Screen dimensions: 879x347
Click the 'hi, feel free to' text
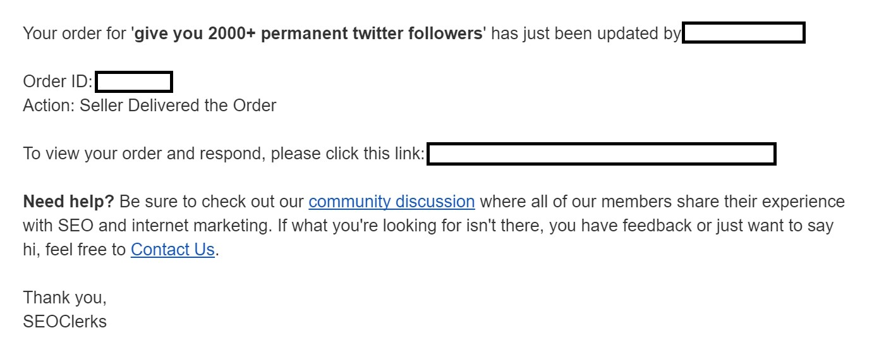click(x=75, y=250)
